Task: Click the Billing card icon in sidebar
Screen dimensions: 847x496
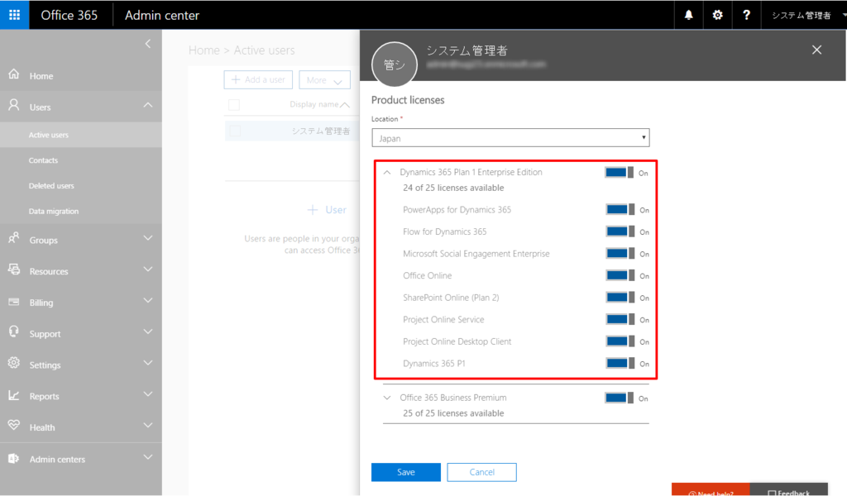Action: [14, 302]
